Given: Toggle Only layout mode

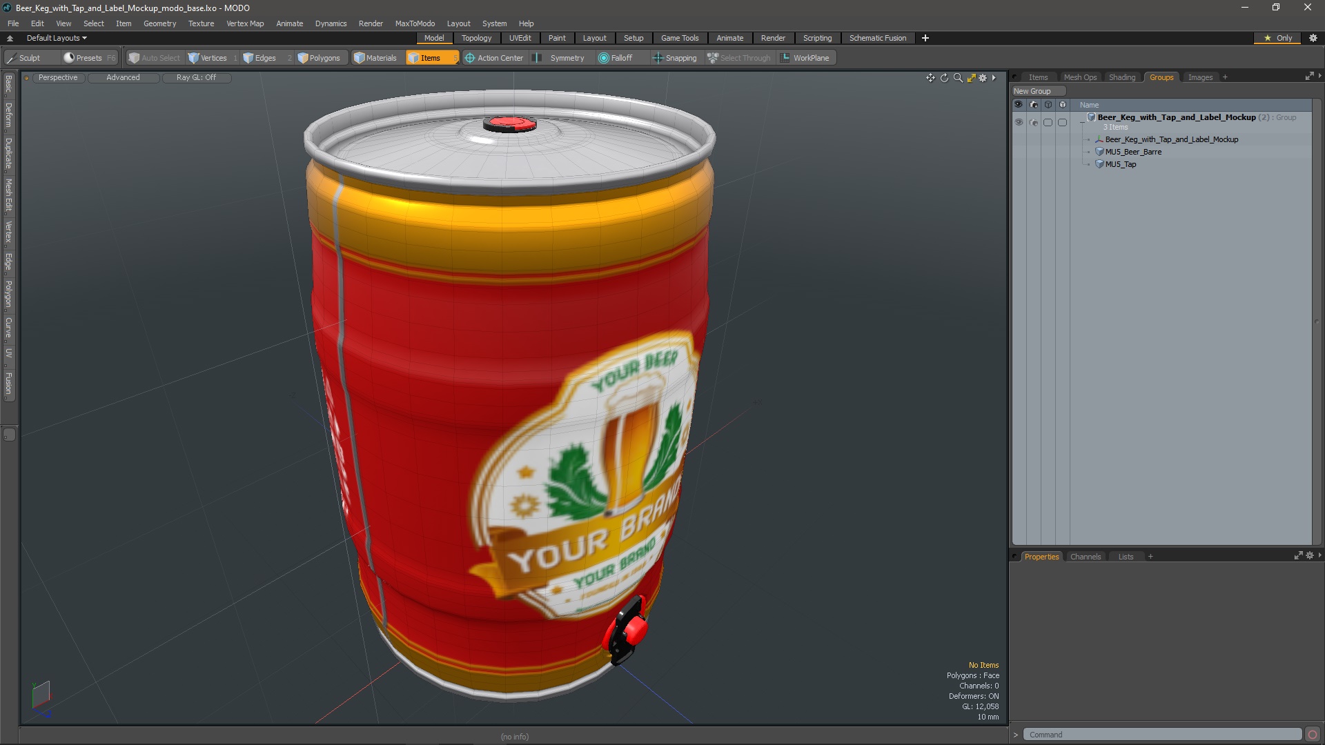Looking at the screenshot, I should pos(1278,38).
